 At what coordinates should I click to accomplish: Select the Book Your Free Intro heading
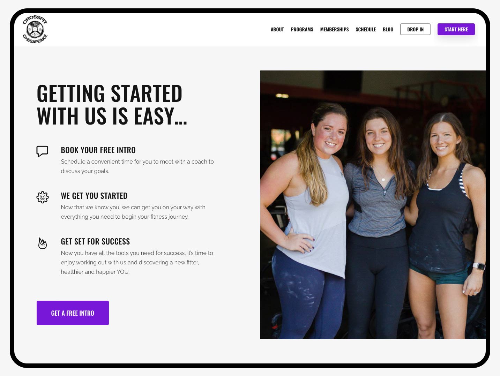coord(98,150)
